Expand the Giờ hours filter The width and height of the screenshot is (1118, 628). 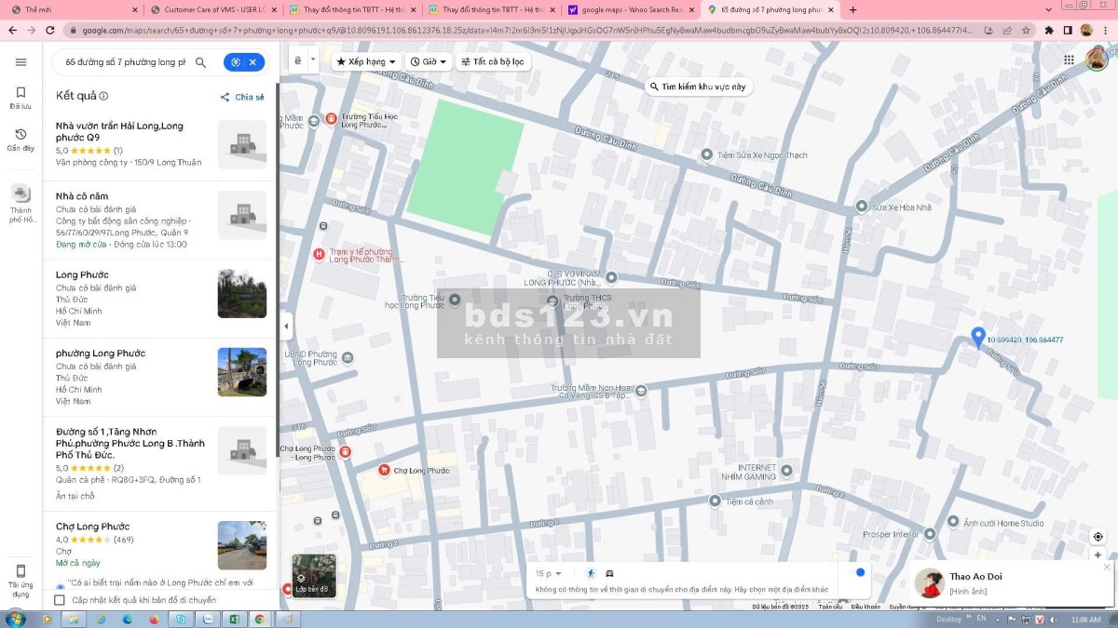(429, 61)
